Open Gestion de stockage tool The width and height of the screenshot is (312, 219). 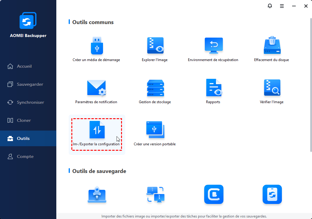click(x=155, y=91)
